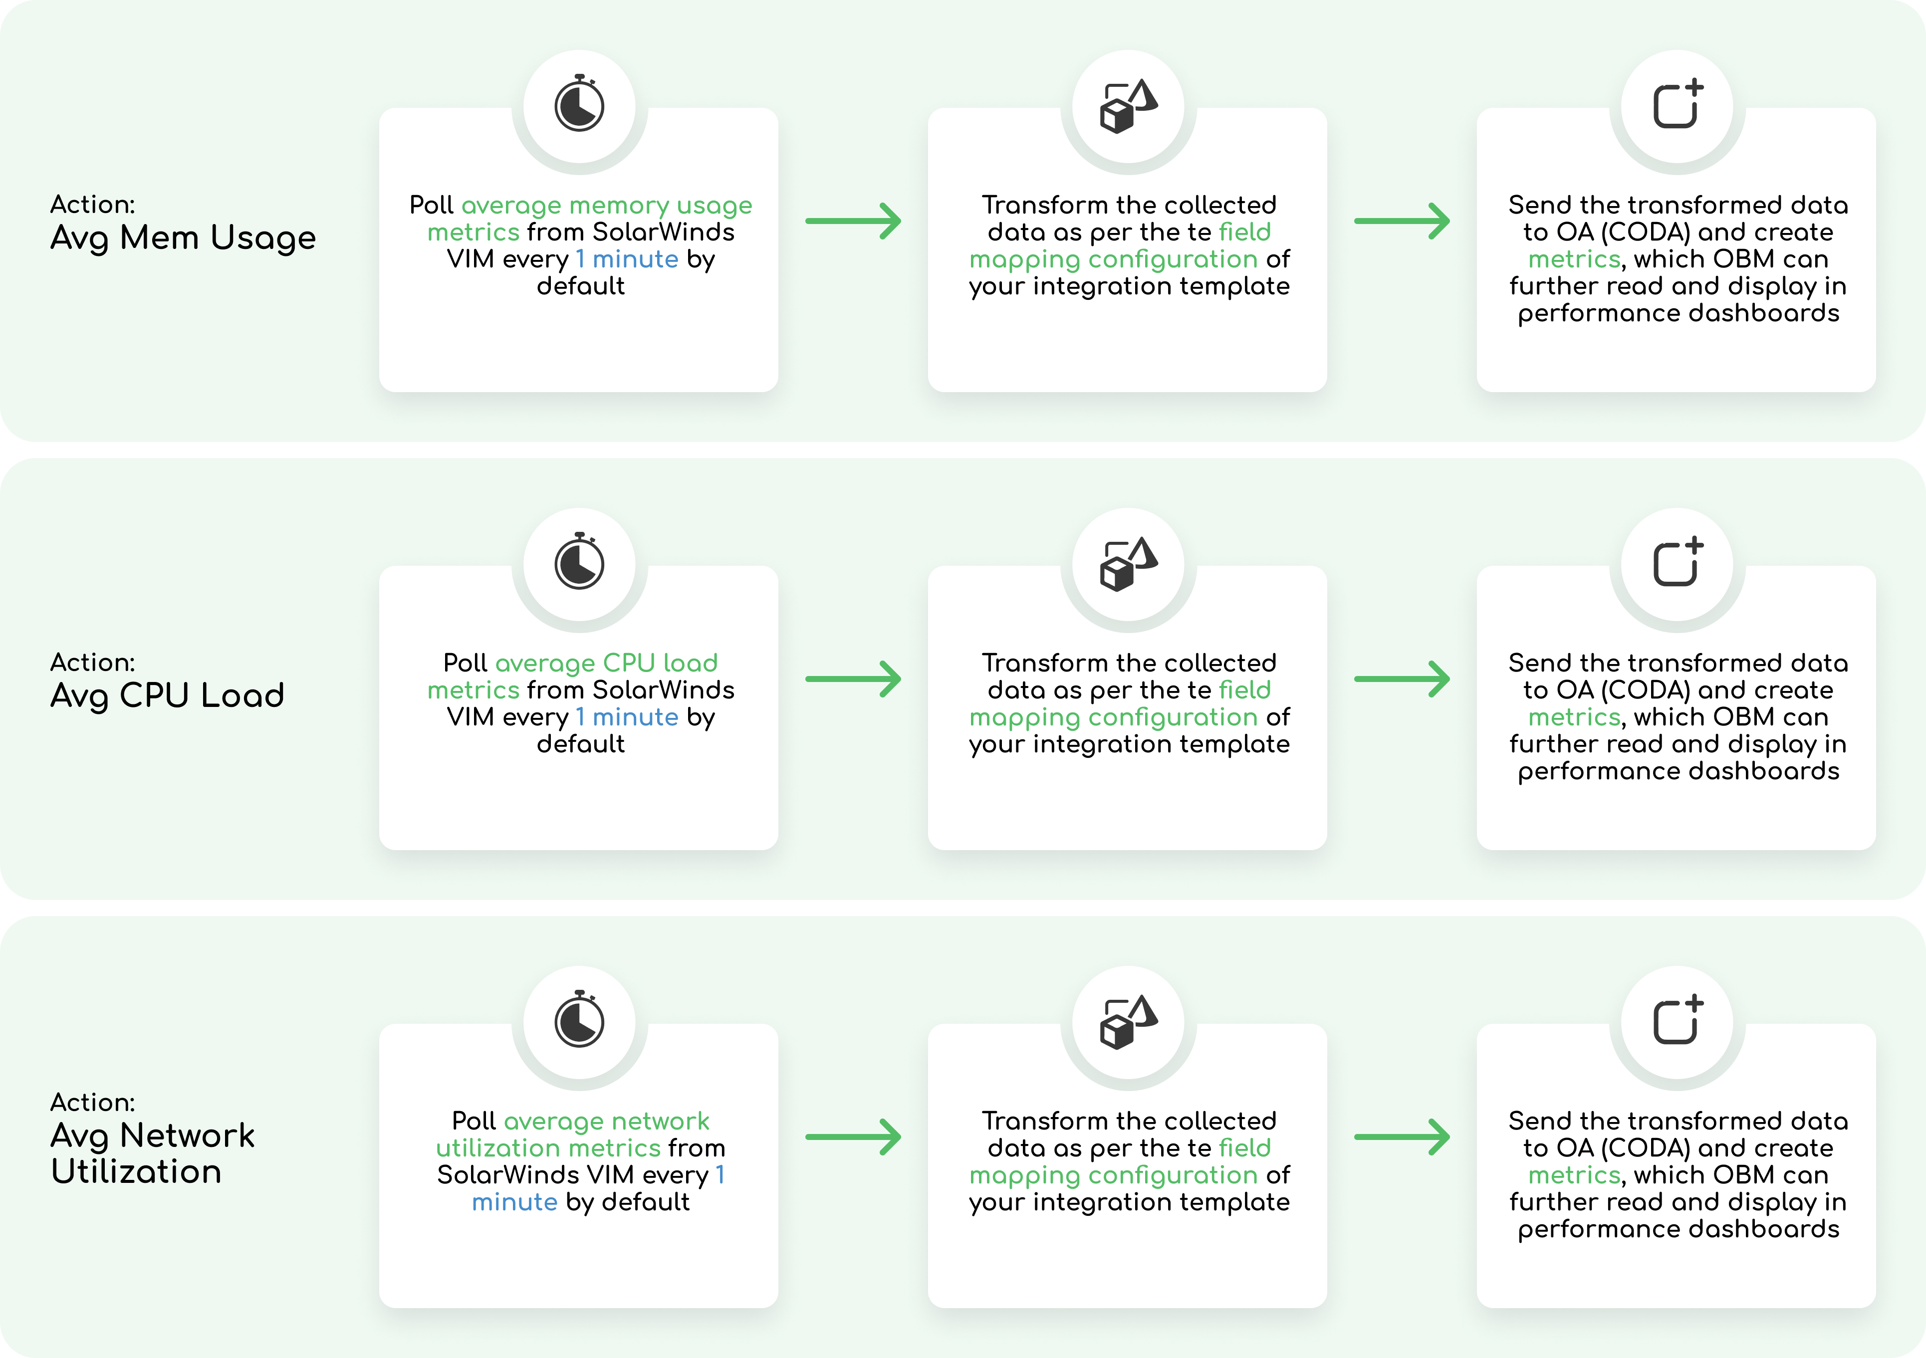Click the second green arrow in Avg CPU Load row
This screenshot has height=1358, width=1926.
point(1402,679)
